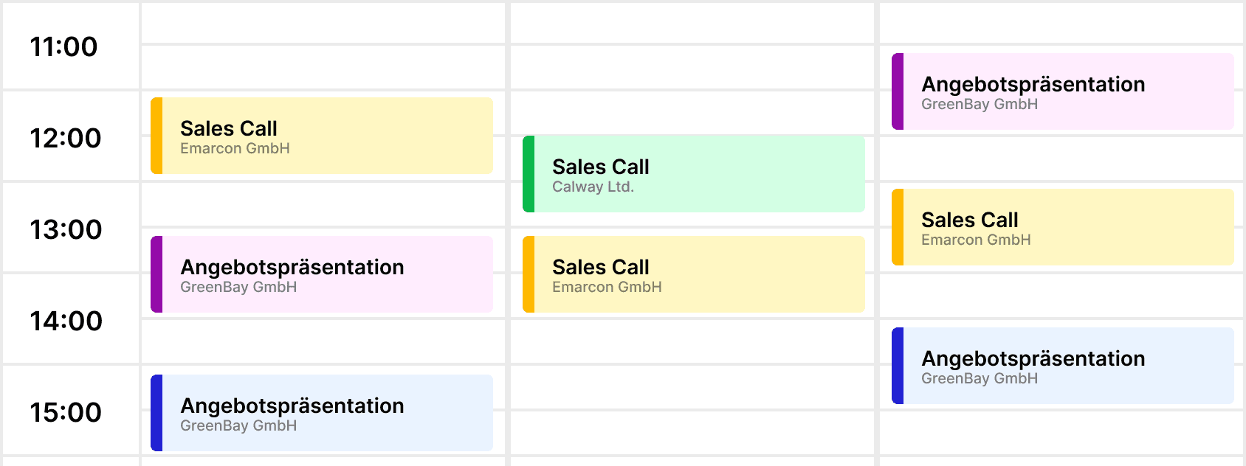The width and height of the screenshot is (1246, 466).
Task: Click the orange stripe on the 12:00 Sales Call
Action: click(x=156, y=136)
